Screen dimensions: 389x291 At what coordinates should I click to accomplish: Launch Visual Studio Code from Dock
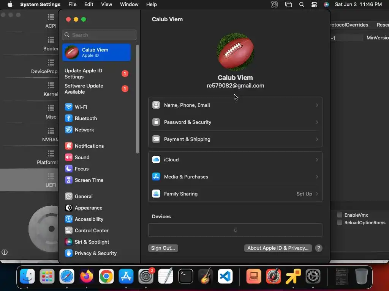coord(225,276)
